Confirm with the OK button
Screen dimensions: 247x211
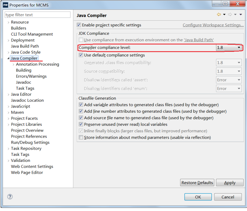[198, 197]
